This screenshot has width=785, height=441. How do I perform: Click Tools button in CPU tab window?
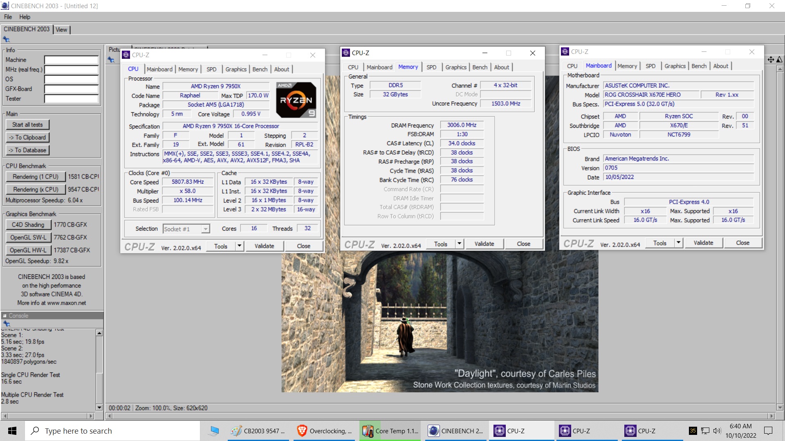(220, 246)
